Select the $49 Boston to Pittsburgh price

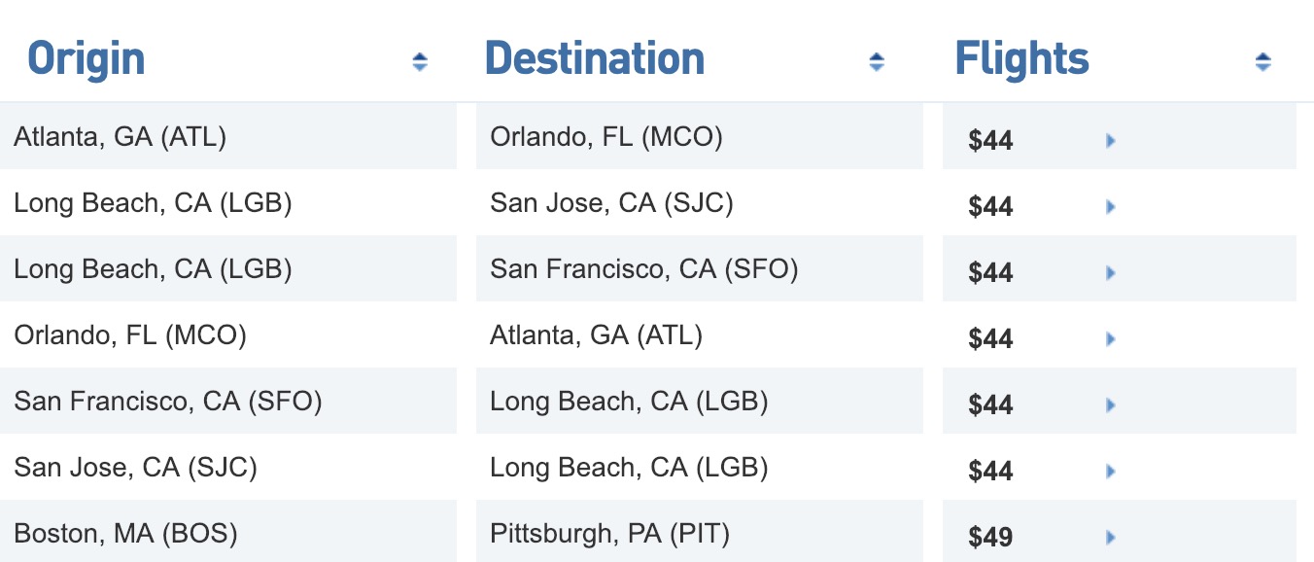point(990,537)
